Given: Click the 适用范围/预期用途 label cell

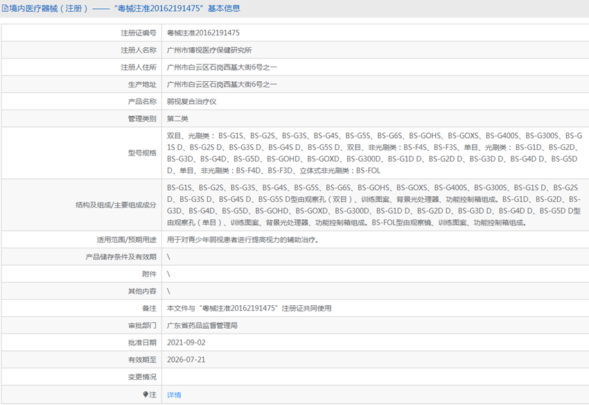Looking at the screenshot, I should 82,239.
